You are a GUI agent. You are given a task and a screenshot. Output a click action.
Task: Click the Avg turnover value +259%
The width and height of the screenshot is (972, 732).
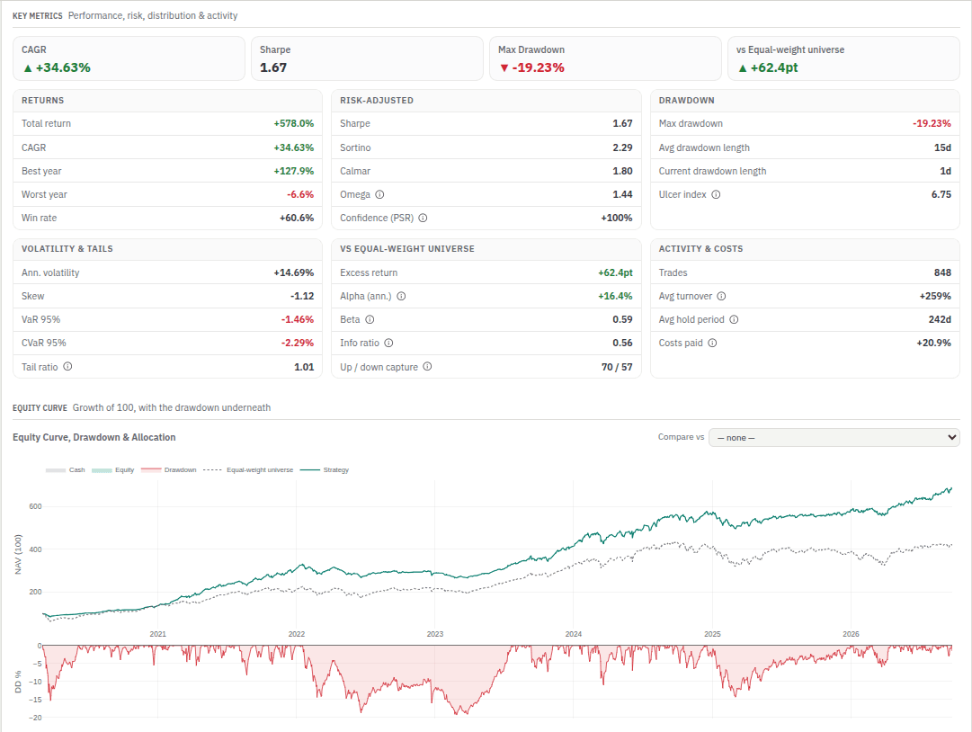pyautogui.click(x=935, y=296)
